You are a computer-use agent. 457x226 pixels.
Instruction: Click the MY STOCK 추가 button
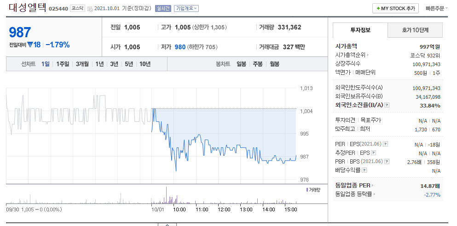[x=395, y=8]
